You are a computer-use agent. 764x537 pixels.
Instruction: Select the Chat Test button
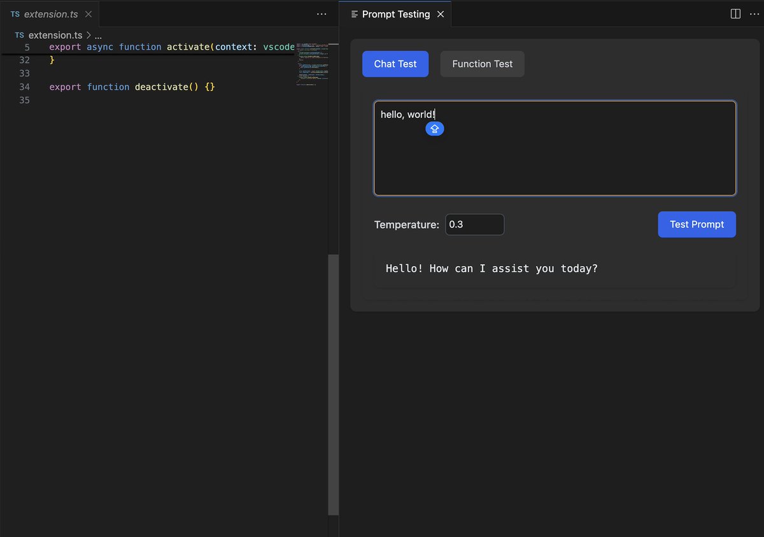click(395, 64)
